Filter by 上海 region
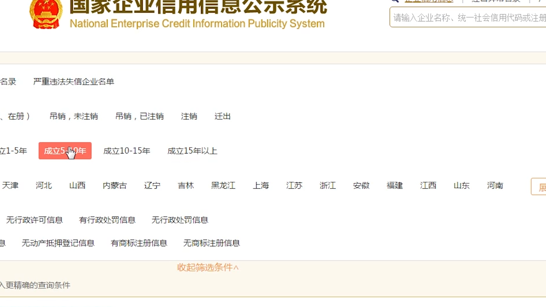This screenshot has height=307, width=546. [260, 186]
